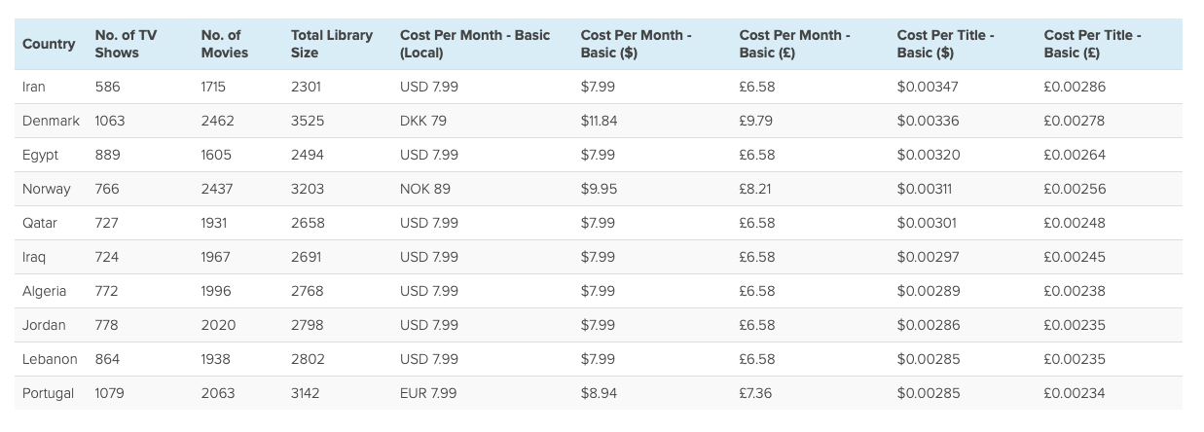Sort by Cost Per Title - Basic (£)

pyautogui.click(x=1093, y=44)
